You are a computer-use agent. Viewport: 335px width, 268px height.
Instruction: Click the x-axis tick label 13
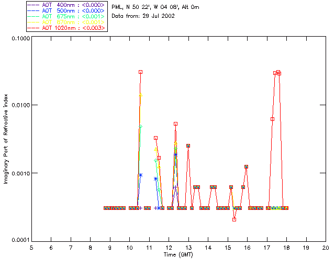pyautogui.click(x=188, y=248)
